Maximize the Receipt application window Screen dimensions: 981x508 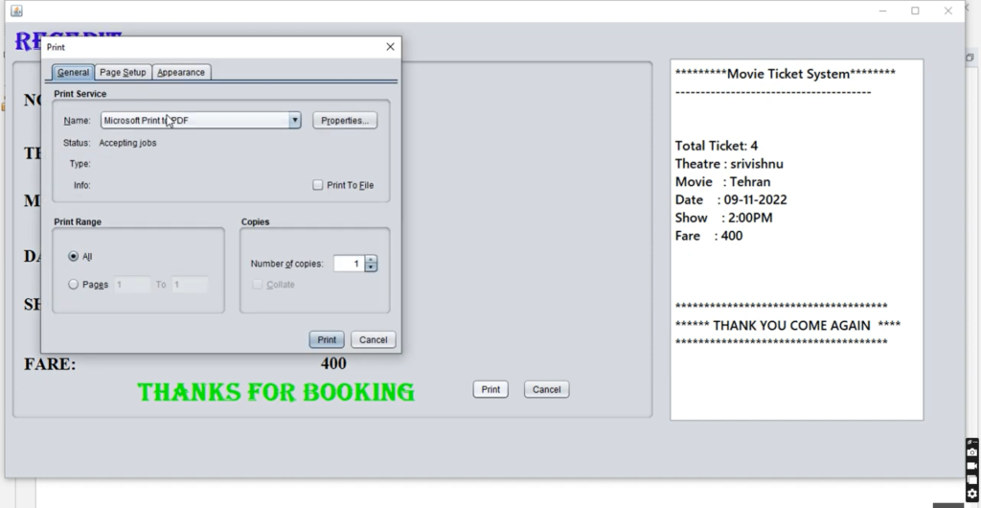(x=915, y=11)
